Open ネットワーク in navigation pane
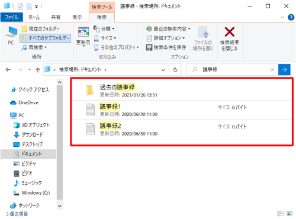This screenshot has height=219, width=296. [25, 205]
